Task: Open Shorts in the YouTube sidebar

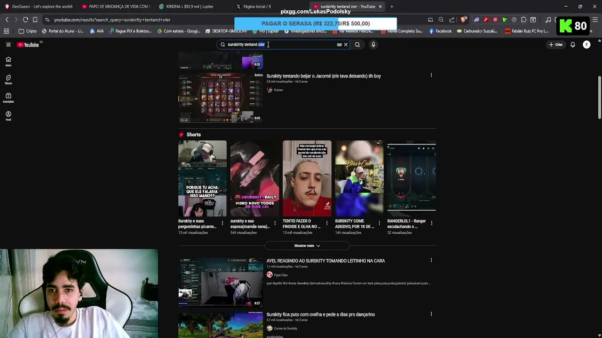Action: (8, 80)
